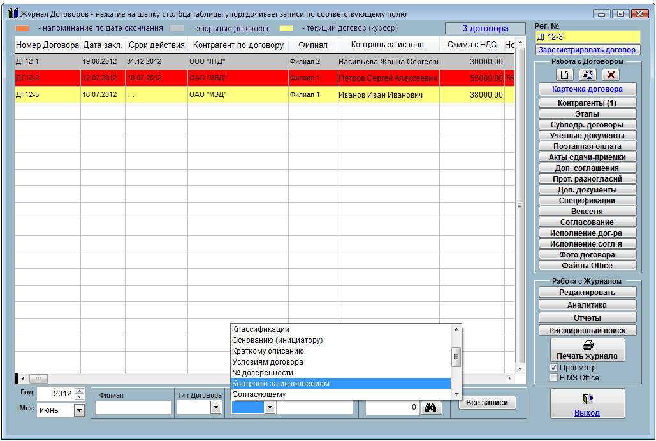
Task: Click the red X delete contract icon
Action: point(611,75)
